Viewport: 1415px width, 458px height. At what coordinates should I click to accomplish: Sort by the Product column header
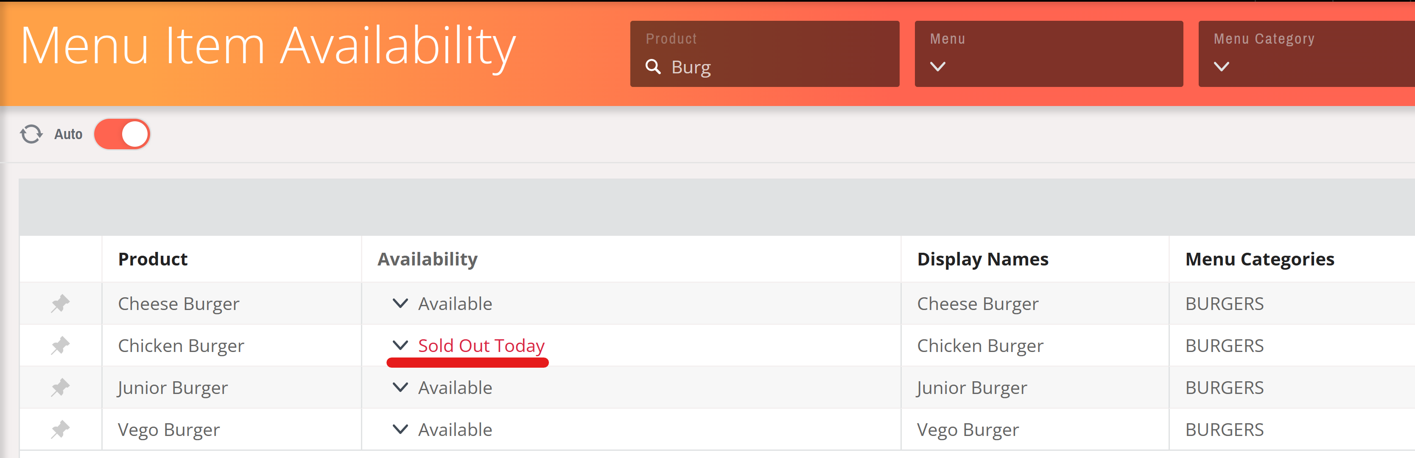tap(153, 259)
